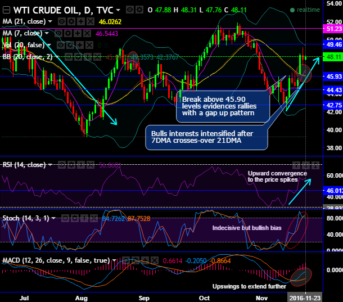Expand Stoch (14, 3, 1) dropdown arrow
This screenshot has height=302, width=343.
click(x=53, y=218)
